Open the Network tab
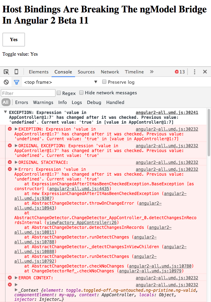The height and width of the screenshot is (302, 211). pos(110,72)
